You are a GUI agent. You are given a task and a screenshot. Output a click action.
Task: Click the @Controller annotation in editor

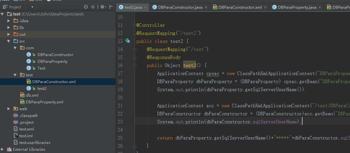tap(151, 25)
